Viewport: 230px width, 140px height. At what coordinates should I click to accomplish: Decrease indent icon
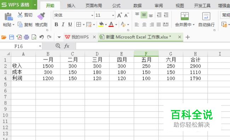(159, 15)
